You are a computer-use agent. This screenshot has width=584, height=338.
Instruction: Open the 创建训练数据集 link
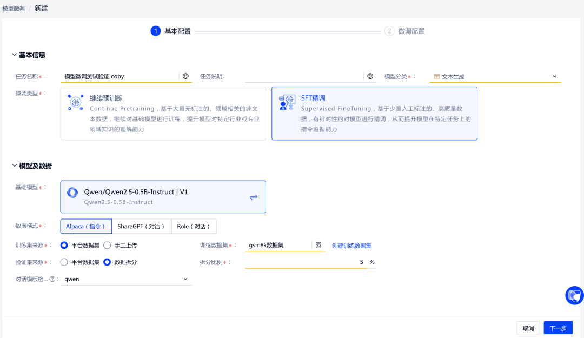(351, 246)
